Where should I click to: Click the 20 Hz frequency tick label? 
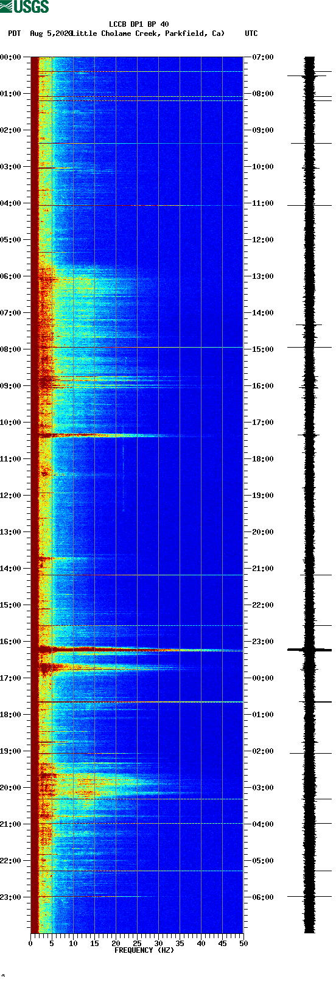[x=116, y=944]
